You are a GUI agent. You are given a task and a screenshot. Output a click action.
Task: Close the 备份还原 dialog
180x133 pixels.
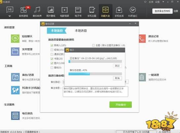tap(135, 24)
